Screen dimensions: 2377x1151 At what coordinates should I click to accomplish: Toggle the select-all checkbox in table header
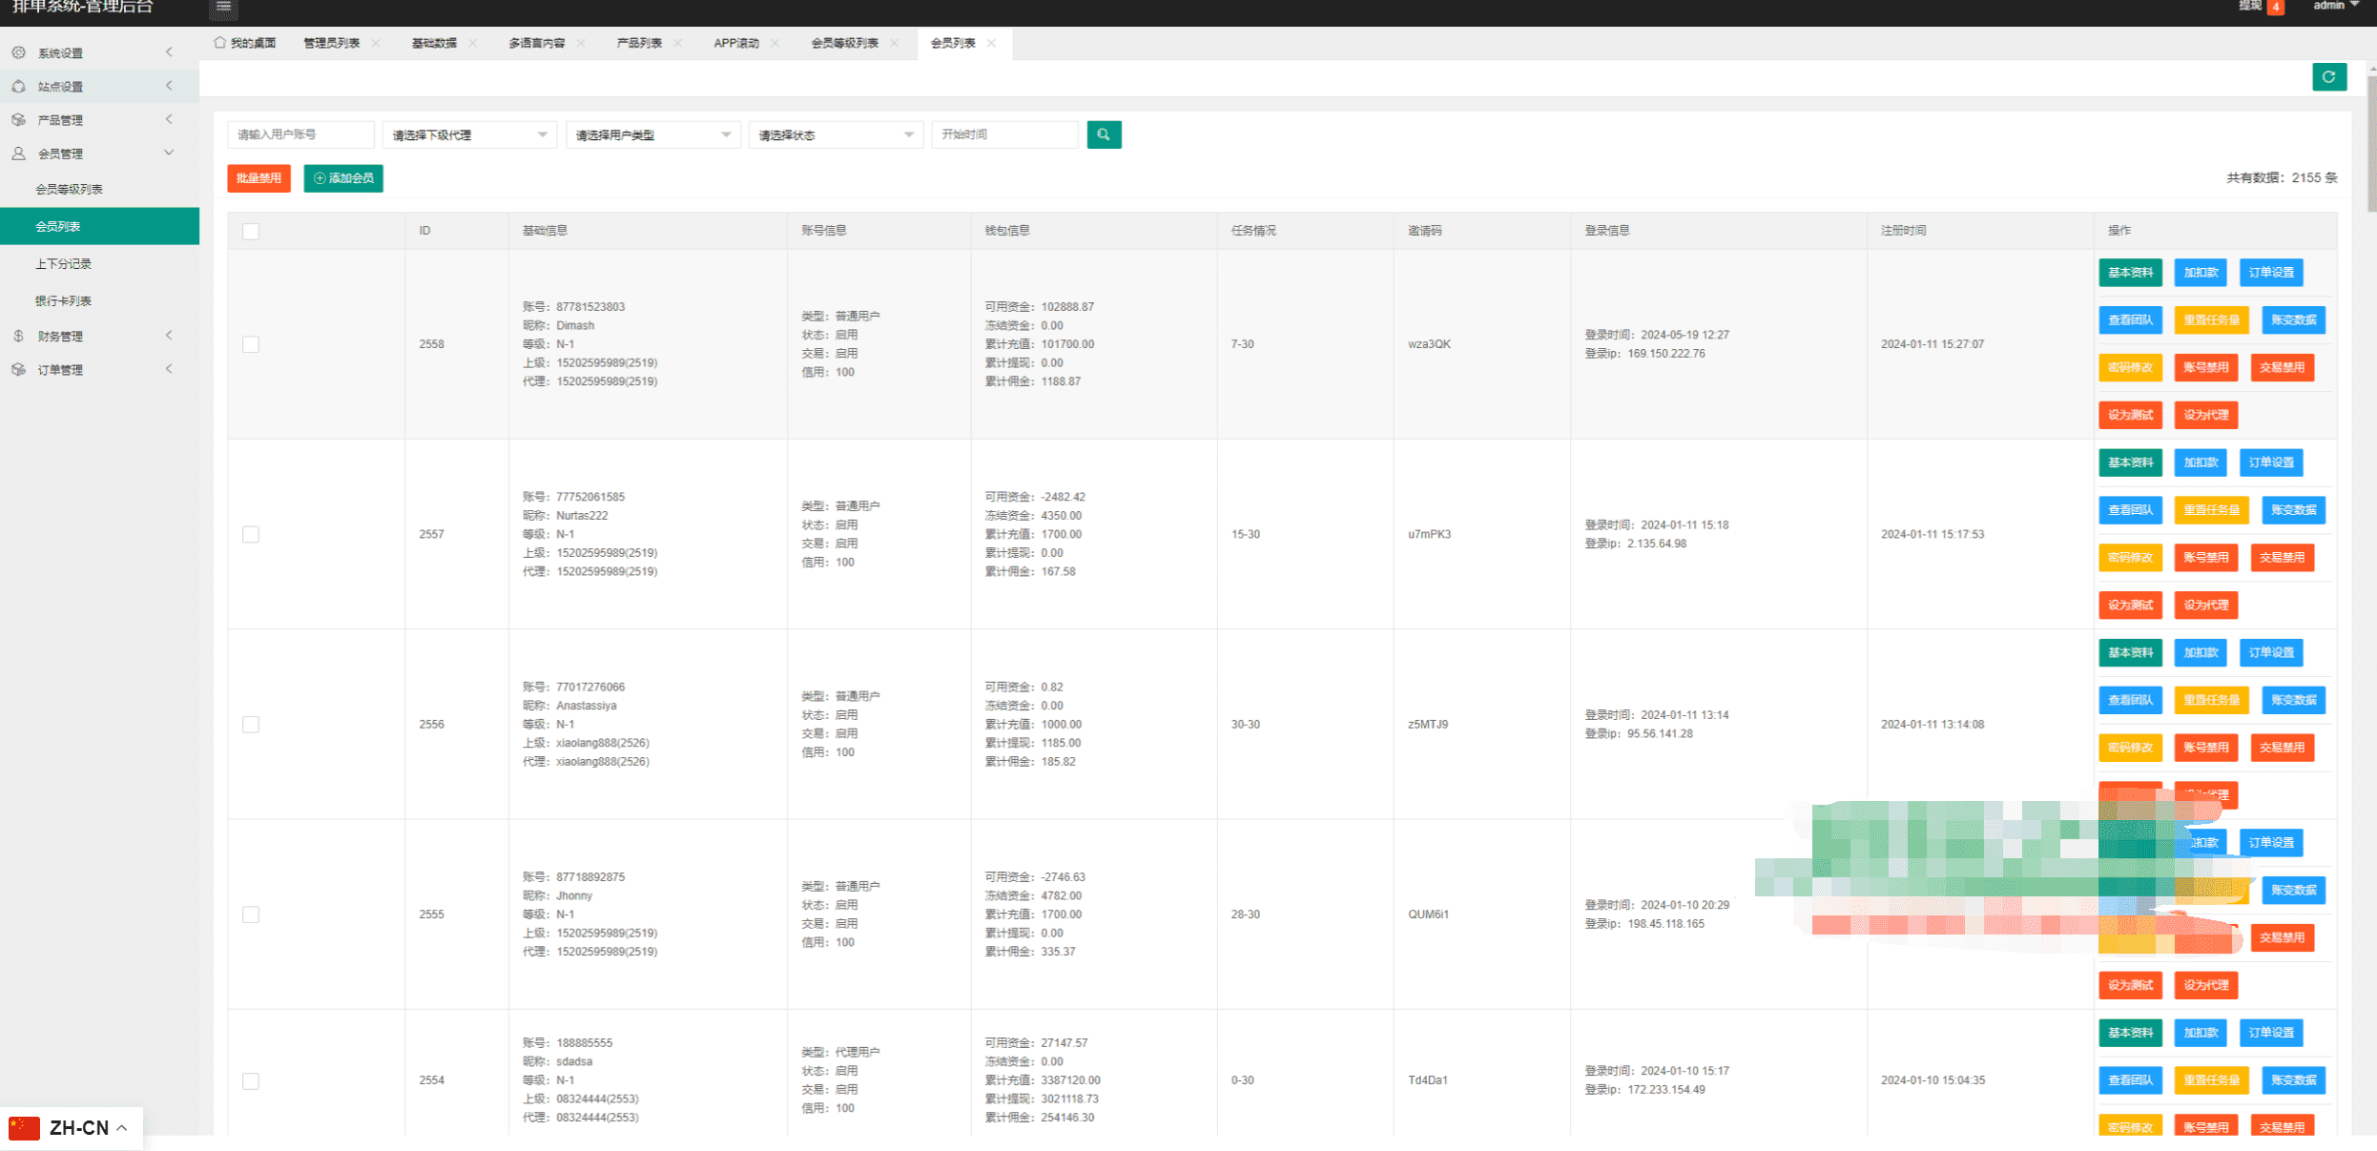(x=251, y=231)
